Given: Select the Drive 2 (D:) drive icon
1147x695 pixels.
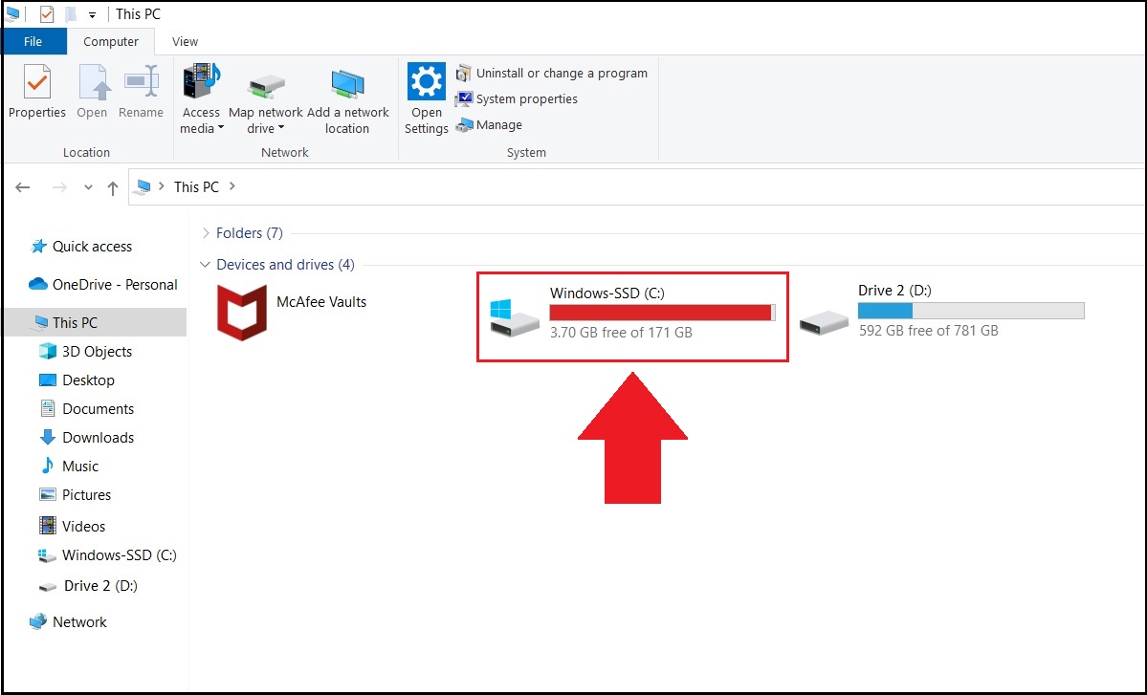Looking at the screenshot, I should [824, 321].
